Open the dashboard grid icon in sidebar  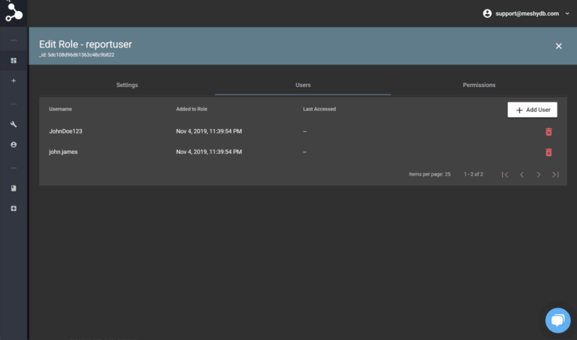14,60
